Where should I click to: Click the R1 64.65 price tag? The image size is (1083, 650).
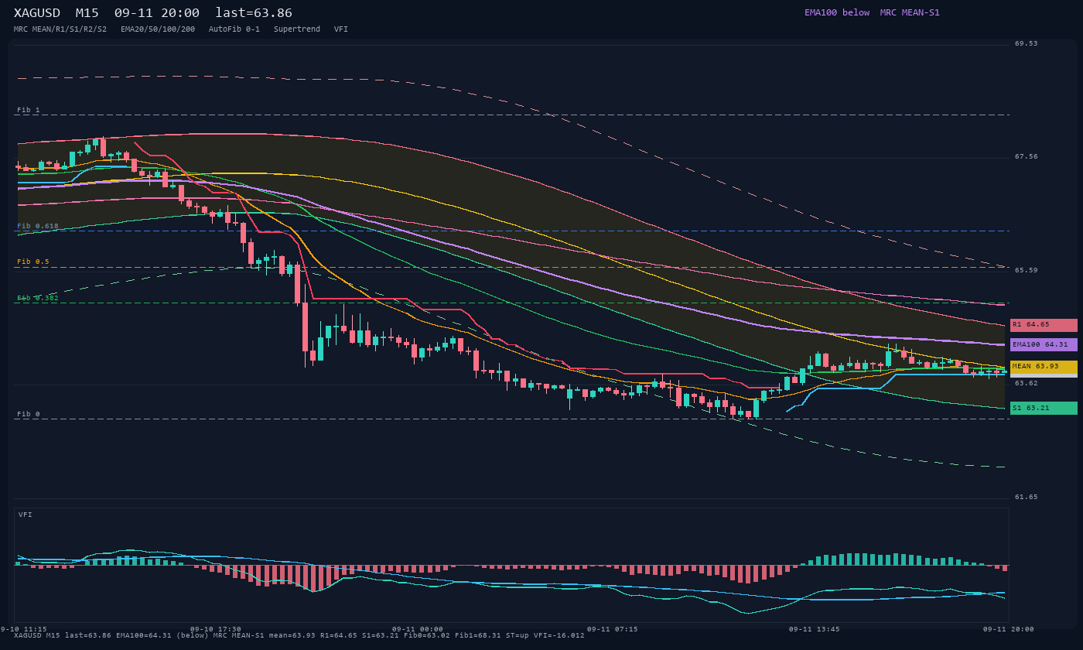(x=1044, y=325)
